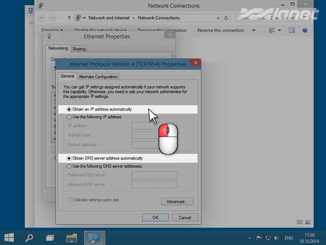Select Use the following IP address

coord(70,117)
